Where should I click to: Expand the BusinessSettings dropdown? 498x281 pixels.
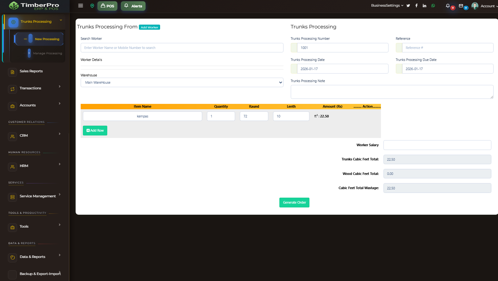(387, 5)
